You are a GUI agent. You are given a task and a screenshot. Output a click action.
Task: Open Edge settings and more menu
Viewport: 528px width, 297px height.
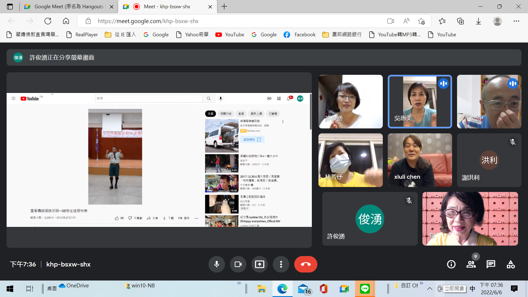click(x=516, y=21)
